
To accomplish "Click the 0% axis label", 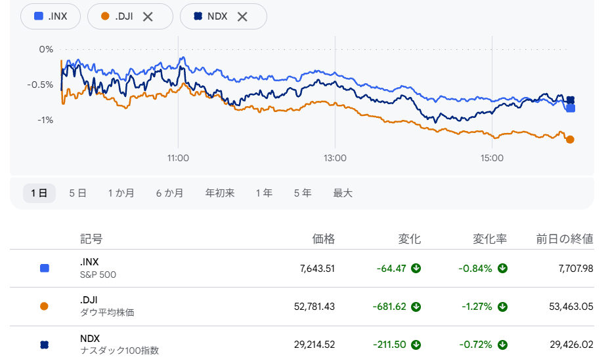I will (46, 50).
